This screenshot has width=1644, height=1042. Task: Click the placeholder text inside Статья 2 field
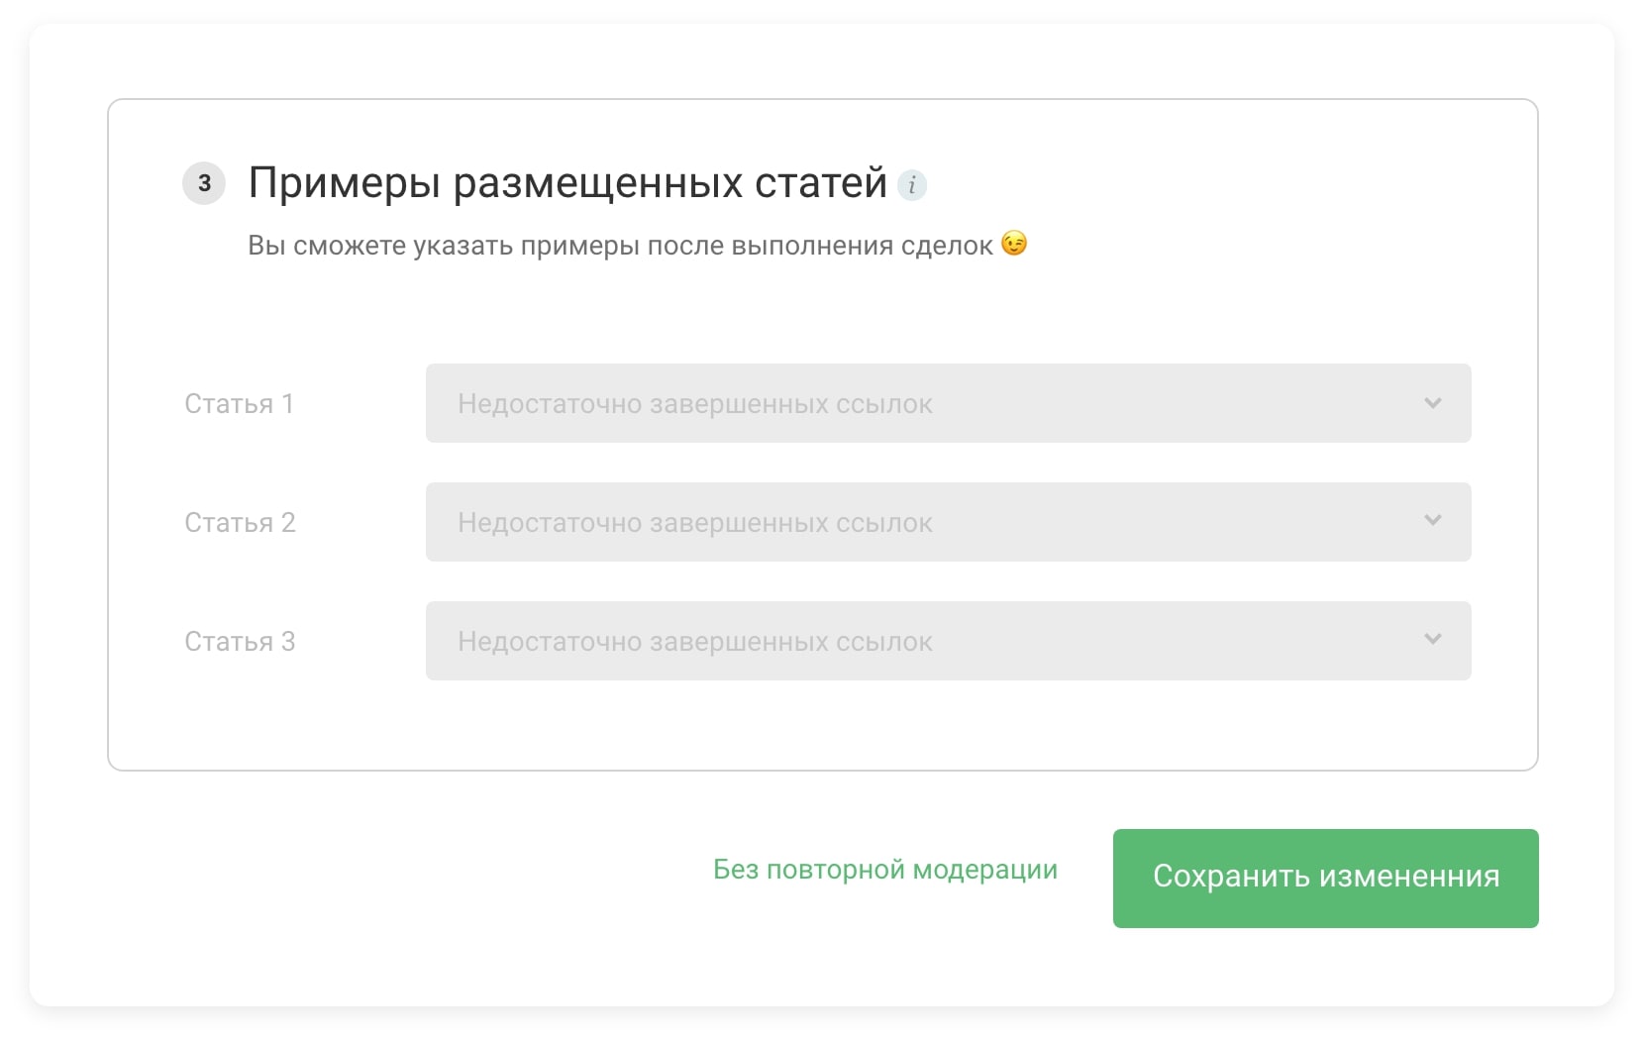[694, 523]
